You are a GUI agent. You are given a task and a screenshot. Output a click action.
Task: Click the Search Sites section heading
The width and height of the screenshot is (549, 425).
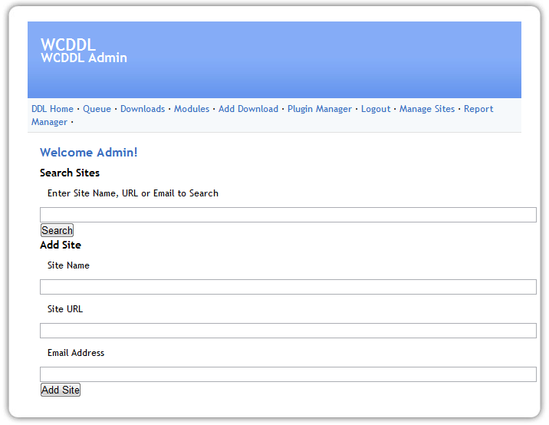69,173
